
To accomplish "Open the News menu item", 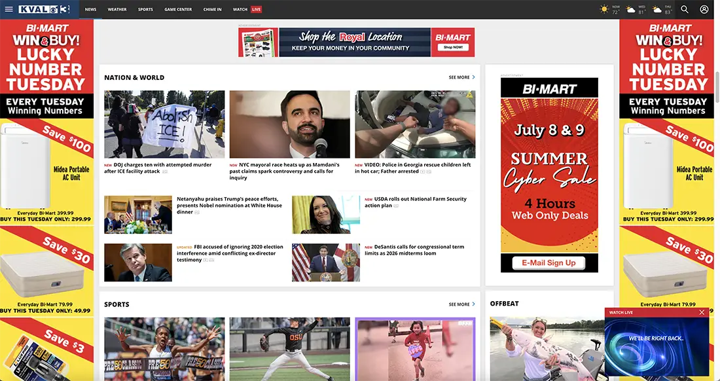I will pyautogui.click(x=90, y=9).
